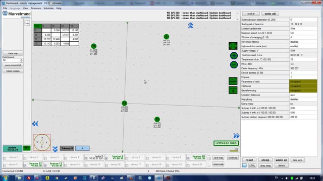Image resolution: width=323 pixels, height=181 pixels.
Task: Expand the Interfaces row
Action: [303, 86]
